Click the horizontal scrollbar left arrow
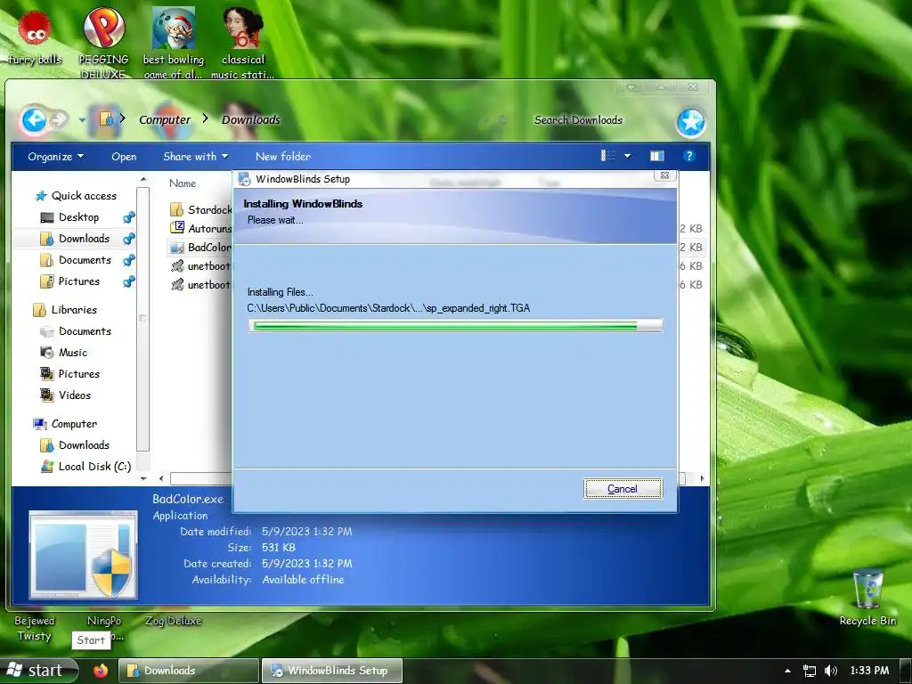The width and height of the screenshot is (912, 684). 161,478
